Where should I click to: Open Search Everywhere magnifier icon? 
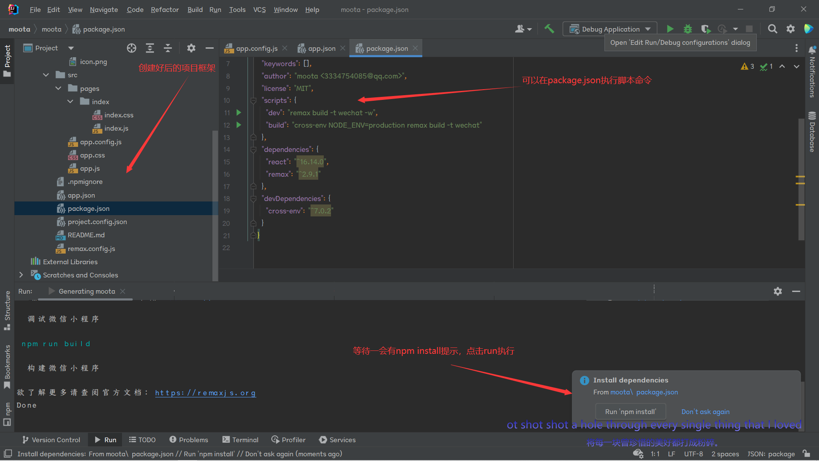pos(772,29)
